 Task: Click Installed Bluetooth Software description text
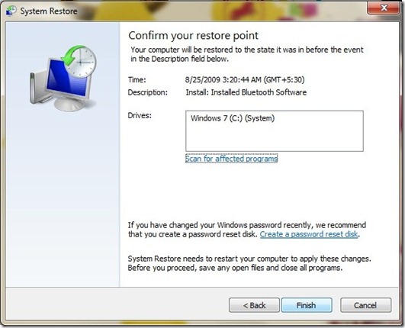246,92
